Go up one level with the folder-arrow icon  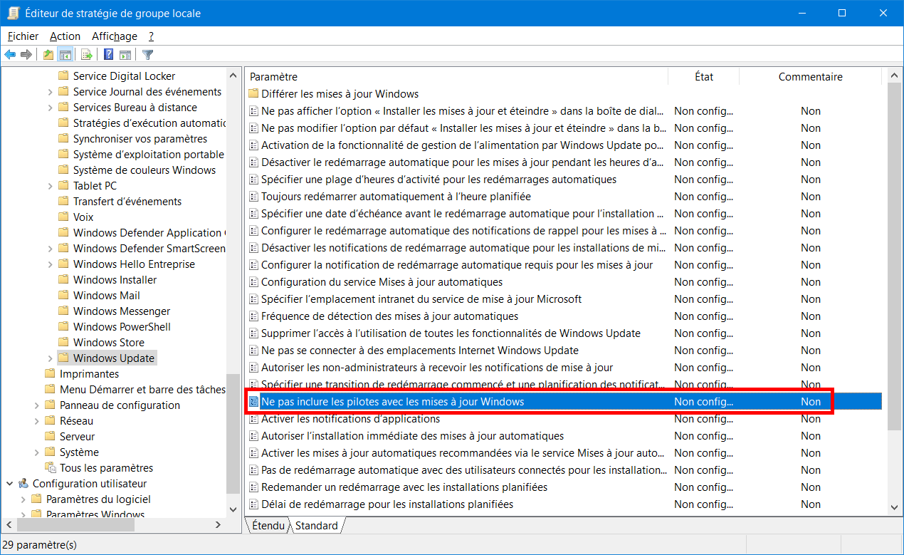coord(48,55)
